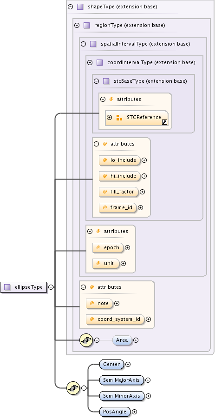Click the stcBaseType purple square icon
Image resolution: width=215 pixels, height=419 pixels.
[x=106, y=81]
